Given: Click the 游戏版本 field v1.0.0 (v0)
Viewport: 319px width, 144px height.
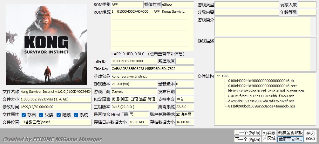Looking at the screenshot, I should point(134,84).
